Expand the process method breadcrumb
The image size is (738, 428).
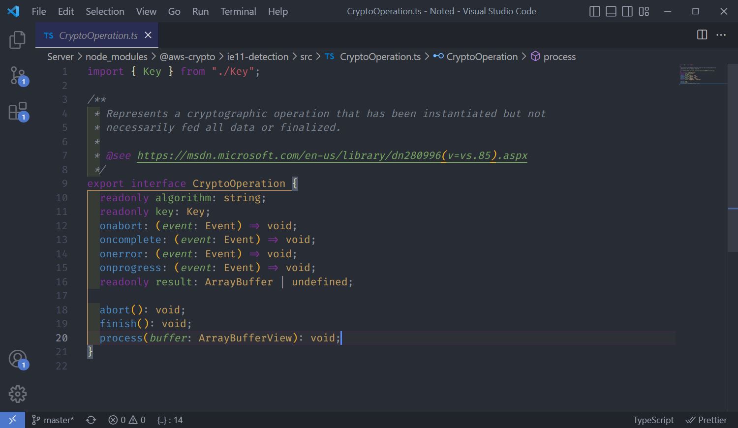point(553,57)
